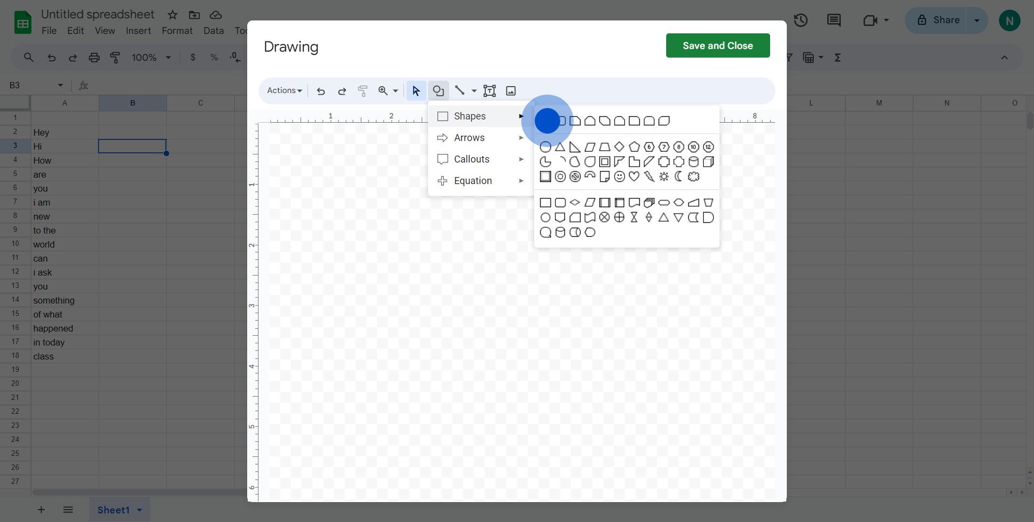Choose the diamond shape

(x=619, y=147)
